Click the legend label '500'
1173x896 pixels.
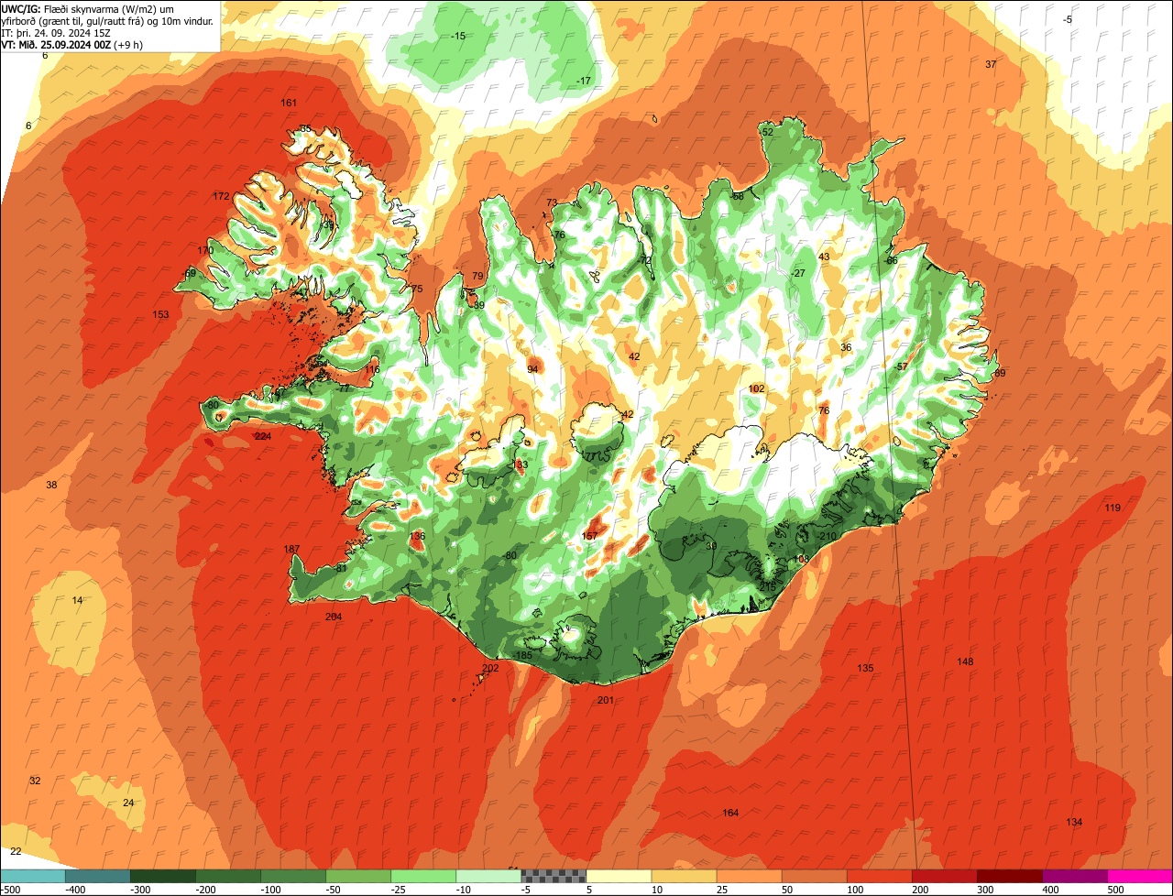(1115, 889)
